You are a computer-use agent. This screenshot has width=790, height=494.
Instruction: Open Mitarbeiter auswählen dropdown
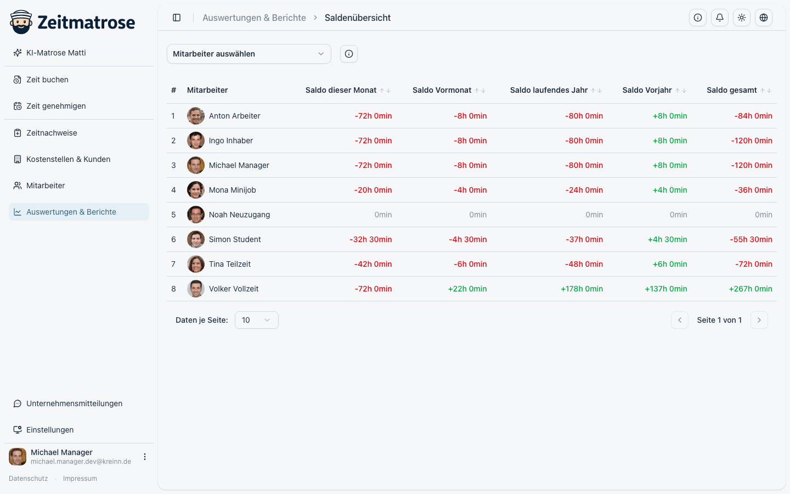point(249,54)
